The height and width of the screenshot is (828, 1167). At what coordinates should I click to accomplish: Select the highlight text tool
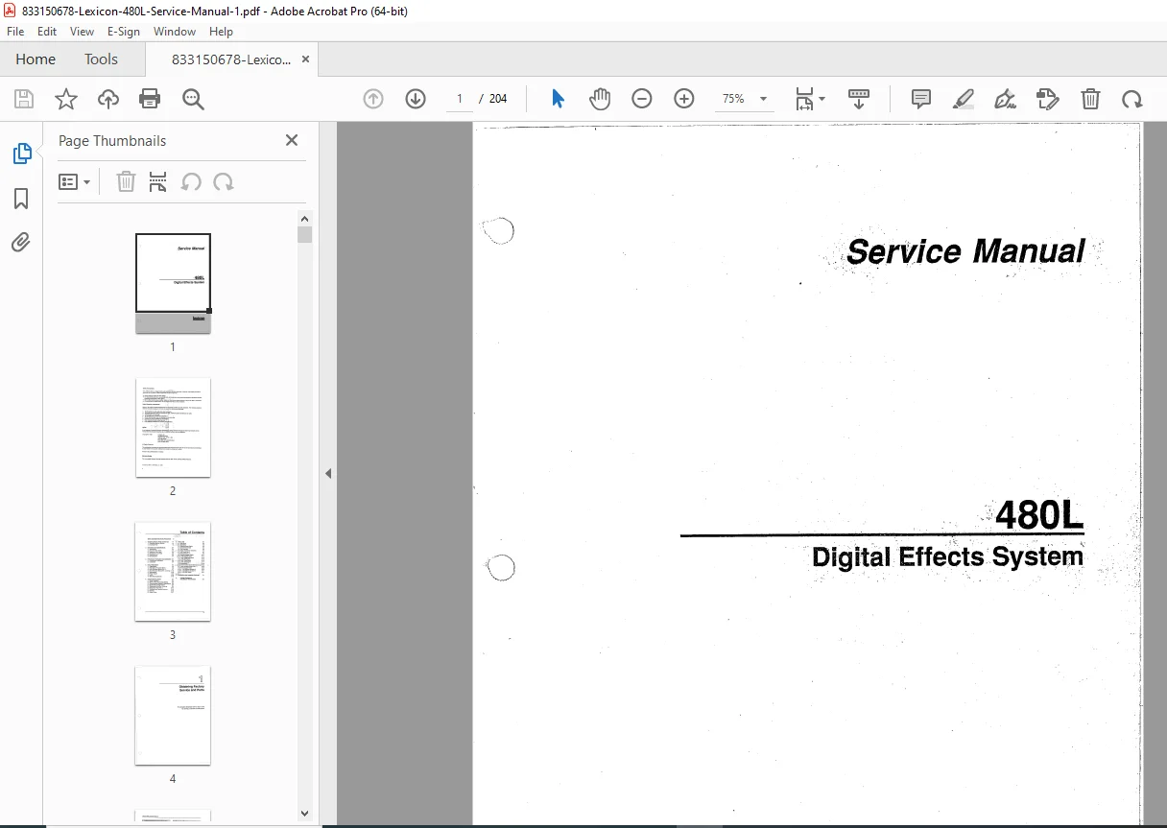pyautogui.click(x=964, y=99)
